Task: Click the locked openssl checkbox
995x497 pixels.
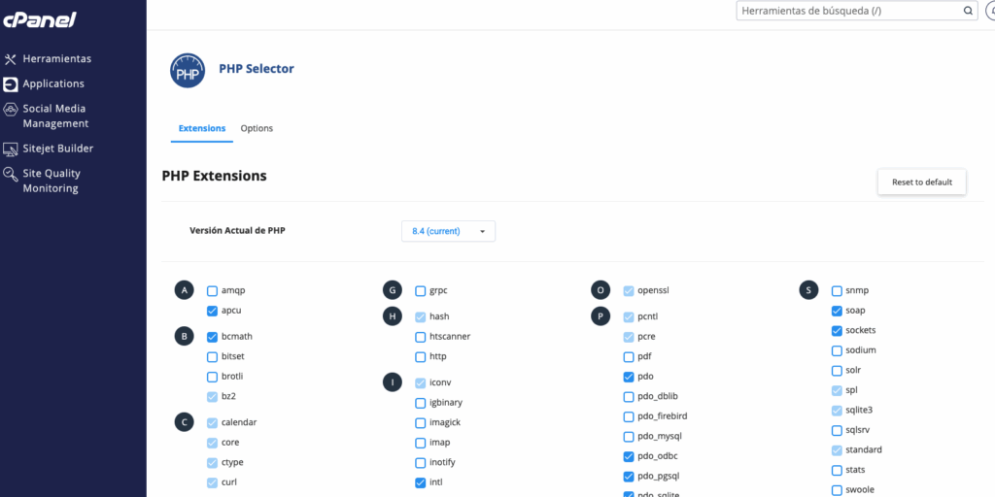Action: [629, 291]
